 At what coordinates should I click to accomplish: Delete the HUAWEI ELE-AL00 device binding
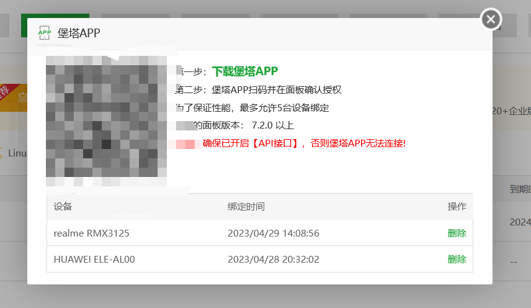pos(457,259)
